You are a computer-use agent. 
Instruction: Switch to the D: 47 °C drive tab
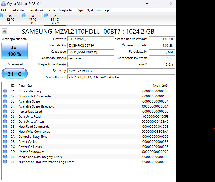33,19
